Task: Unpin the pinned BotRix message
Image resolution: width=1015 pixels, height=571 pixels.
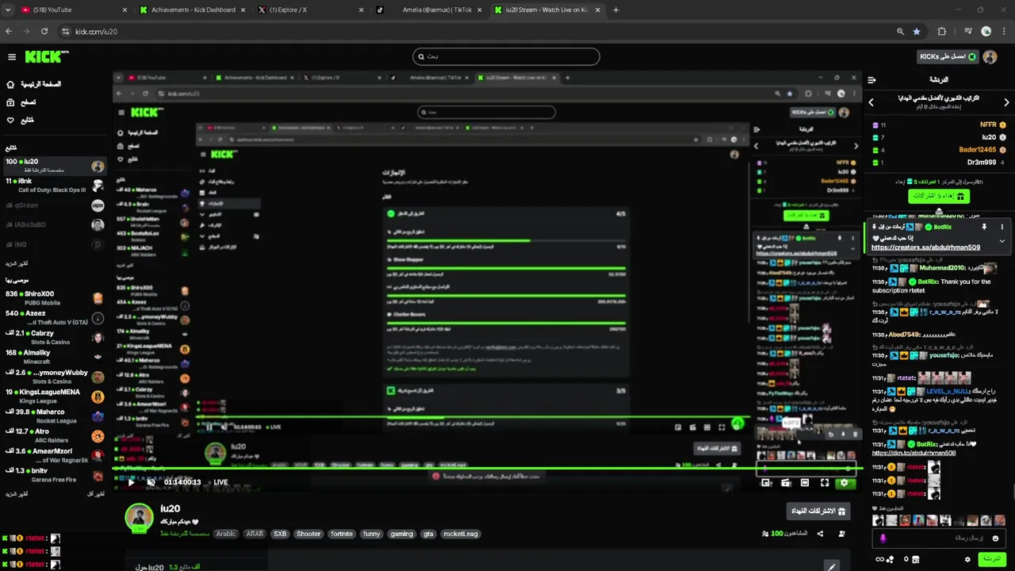Action: pyautogui.click(x=984, y=227)
